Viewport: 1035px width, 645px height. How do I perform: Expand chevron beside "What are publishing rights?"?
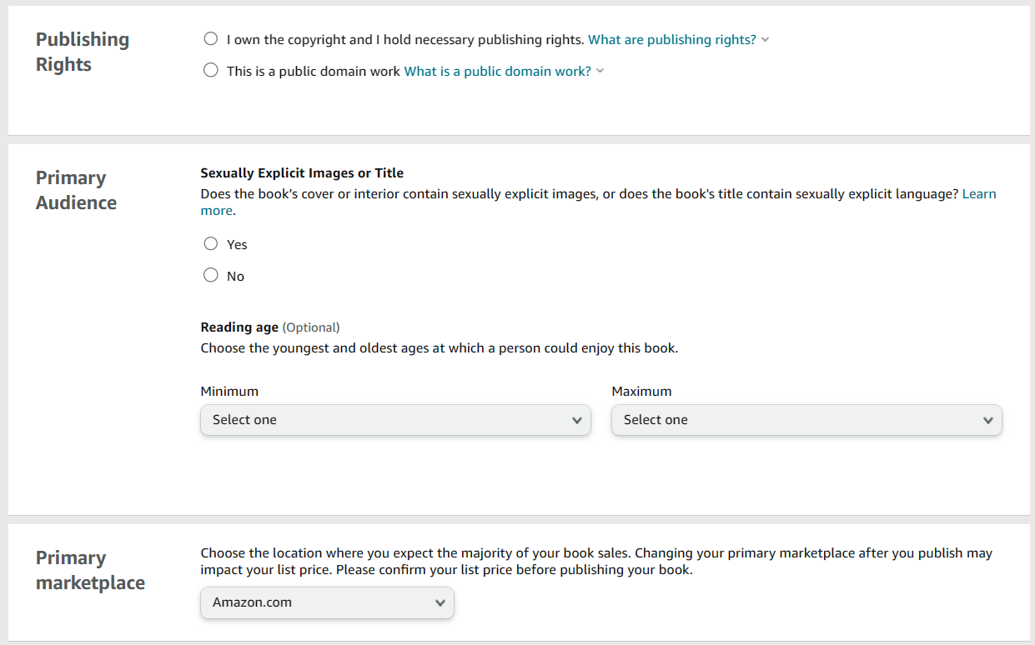(766, 40)
